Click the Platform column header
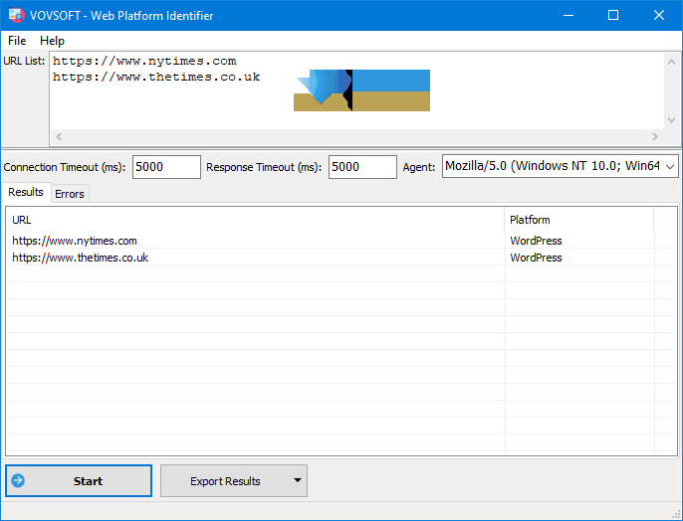 tap(579, 220)
